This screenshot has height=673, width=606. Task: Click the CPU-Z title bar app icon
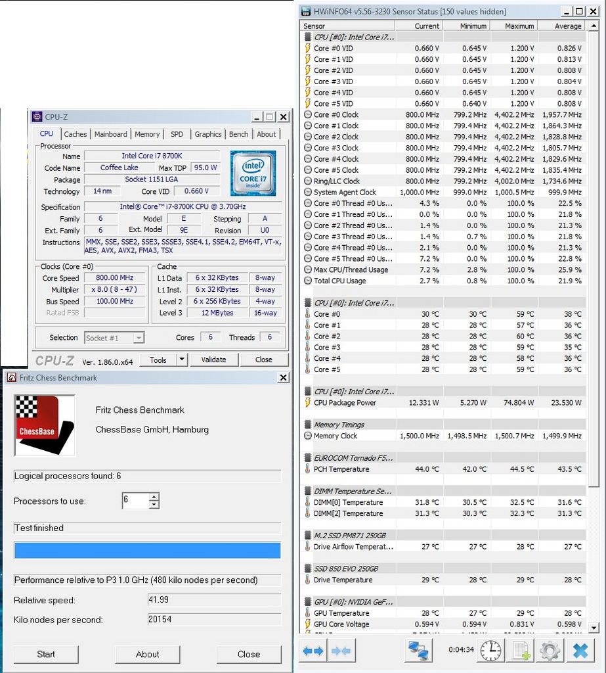tap(37, 117)
